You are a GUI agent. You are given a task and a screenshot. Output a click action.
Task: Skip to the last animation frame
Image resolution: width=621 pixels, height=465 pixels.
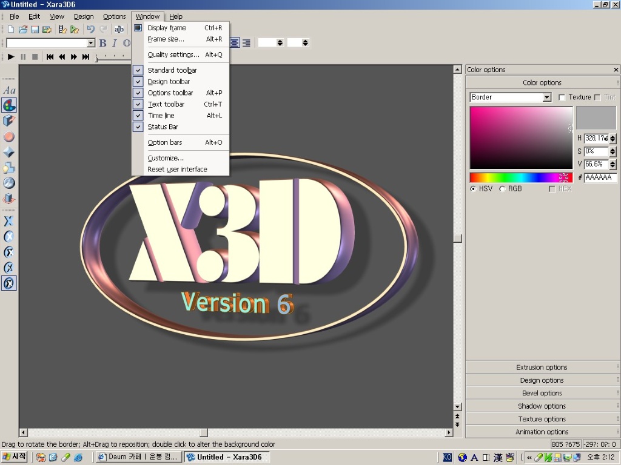[86, 57]
